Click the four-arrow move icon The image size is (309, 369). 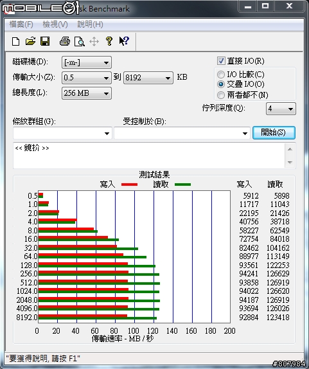pos(94,42)
